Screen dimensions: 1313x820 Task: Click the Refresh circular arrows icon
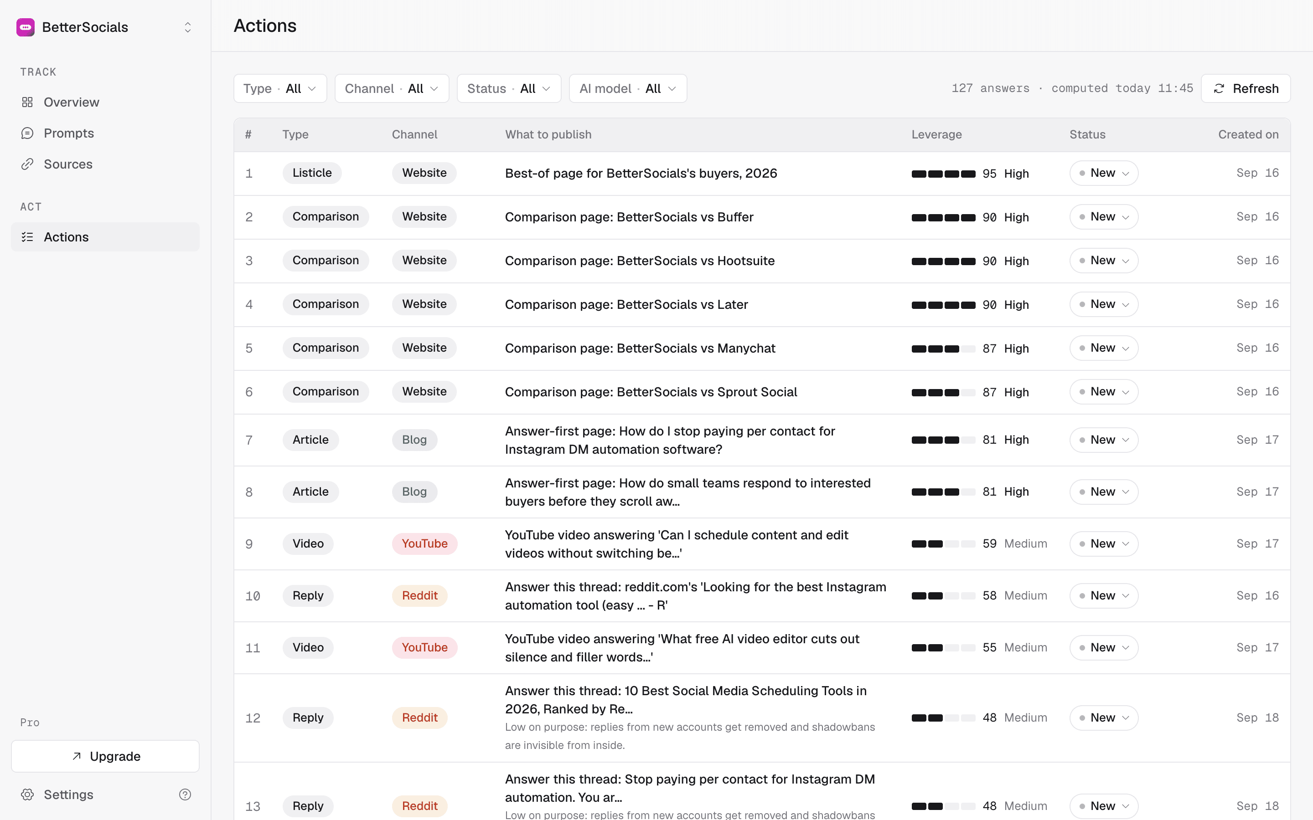[x=1219, y=88]
